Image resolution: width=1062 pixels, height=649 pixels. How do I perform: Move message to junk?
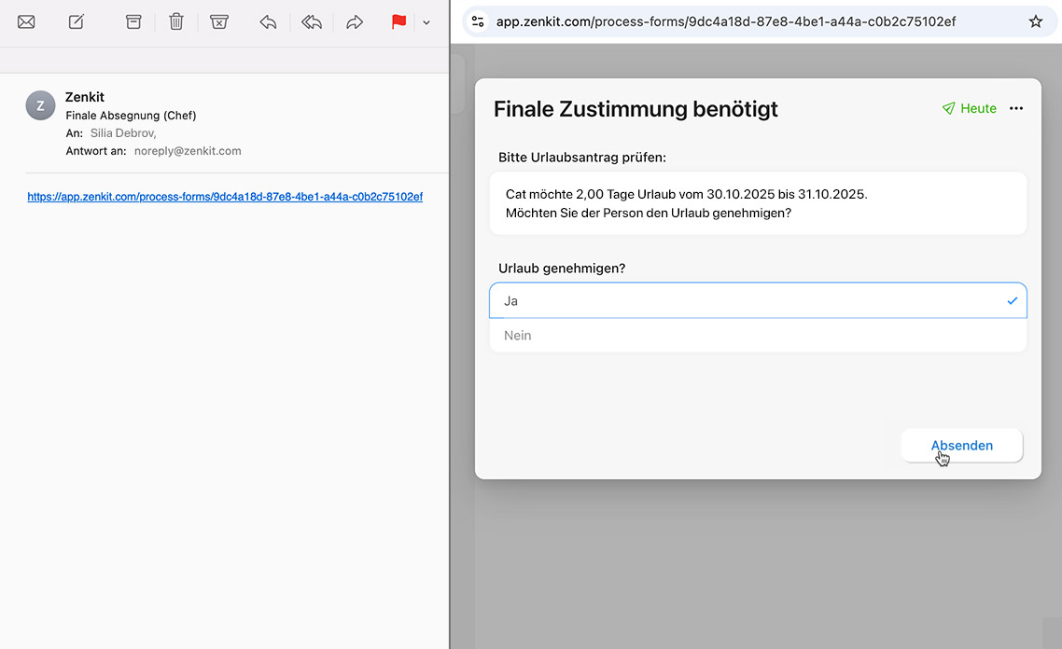pyautogui.click(x=219, y=21)
